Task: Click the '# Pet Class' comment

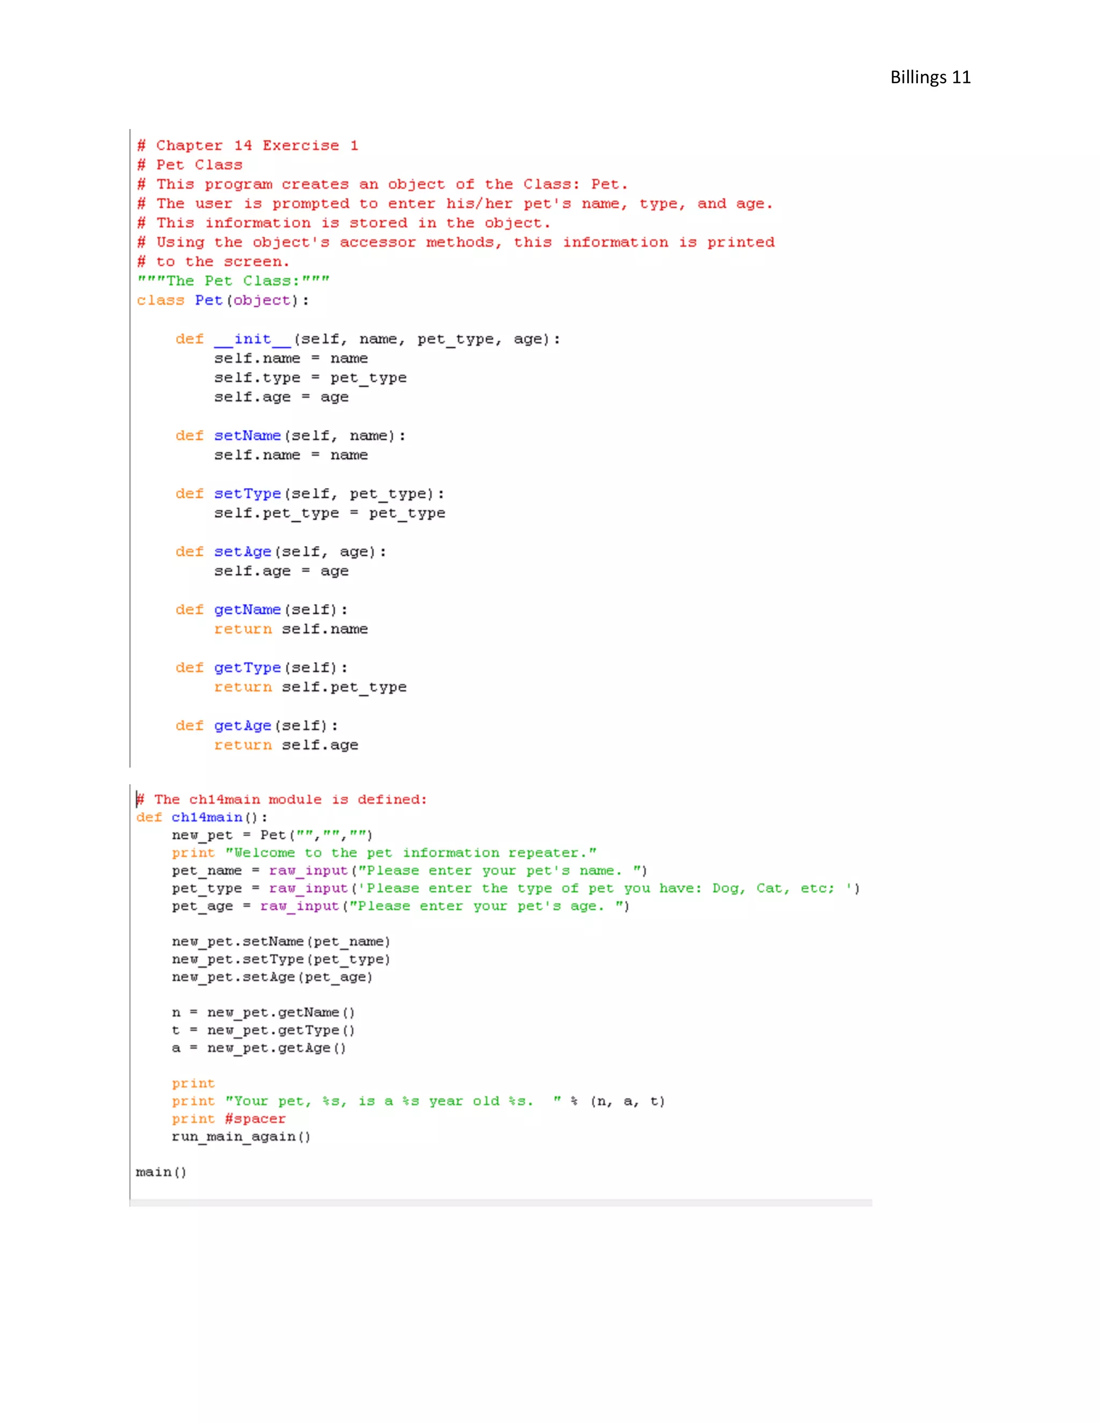Action: coord(190,165)
